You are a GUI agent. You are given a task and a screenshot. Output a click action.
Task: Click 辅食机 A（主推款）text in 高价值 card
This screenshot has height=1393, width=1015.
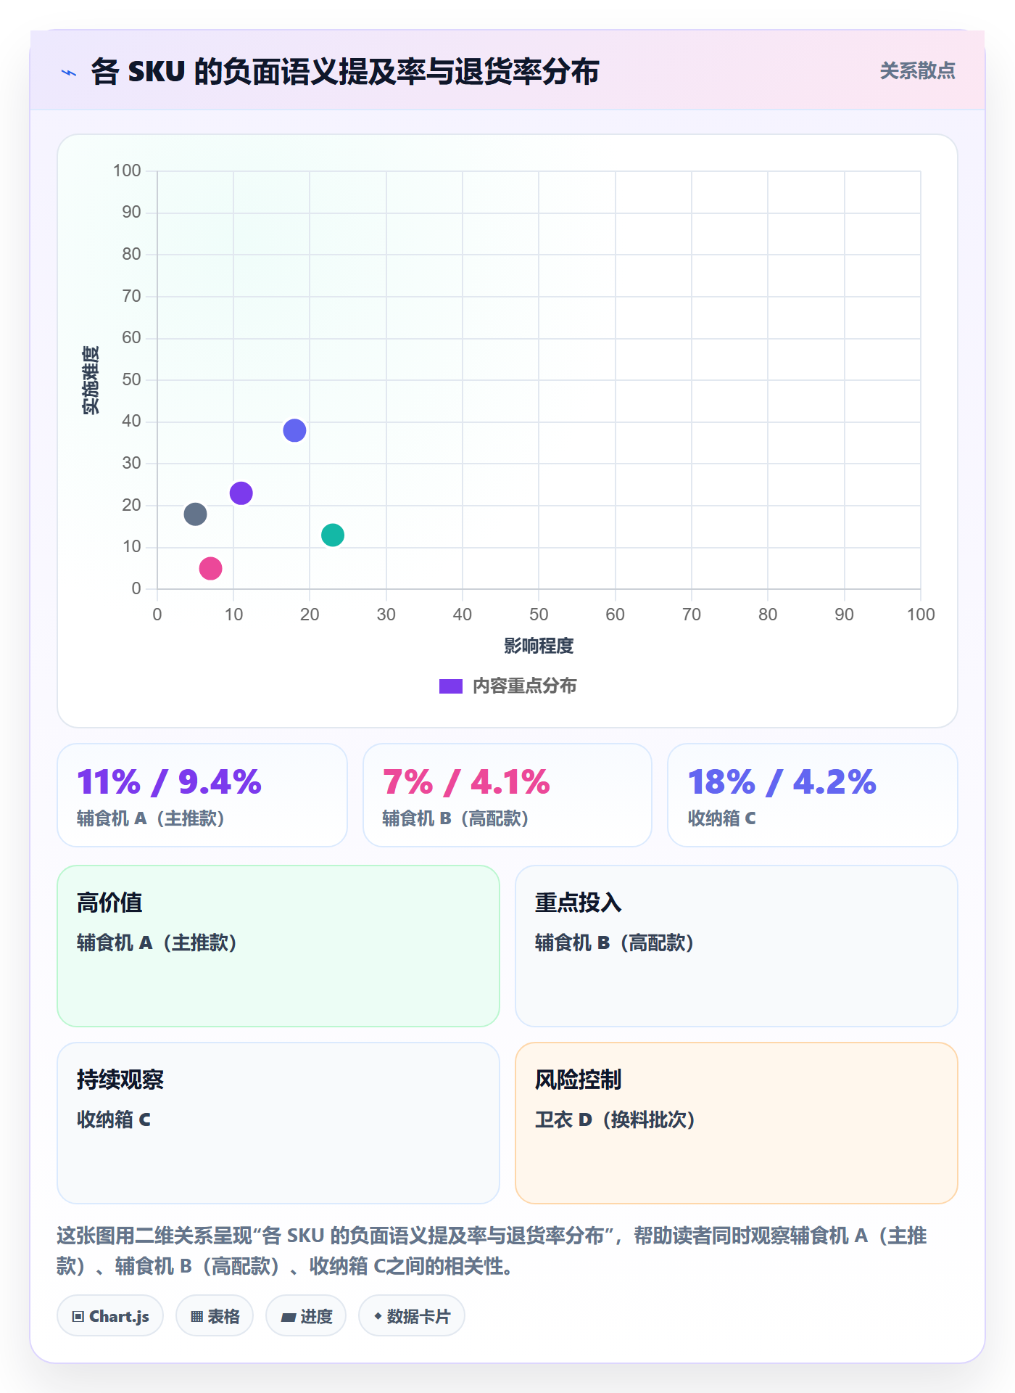pyautogui.click(x=157, y=942)
